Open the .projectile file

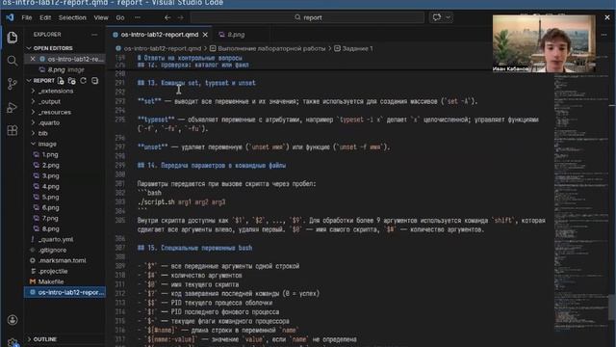pos(53,272)
